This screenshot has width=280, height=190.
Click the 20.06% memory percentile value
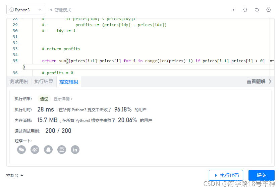point(127,120)
